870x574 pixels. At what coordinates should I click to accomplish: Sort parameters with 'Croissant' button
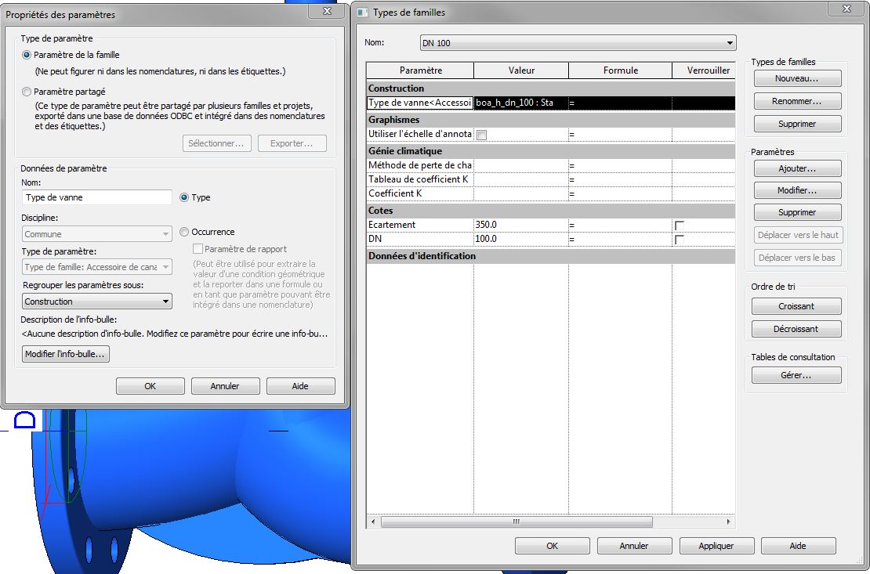(x=796, y=306)
